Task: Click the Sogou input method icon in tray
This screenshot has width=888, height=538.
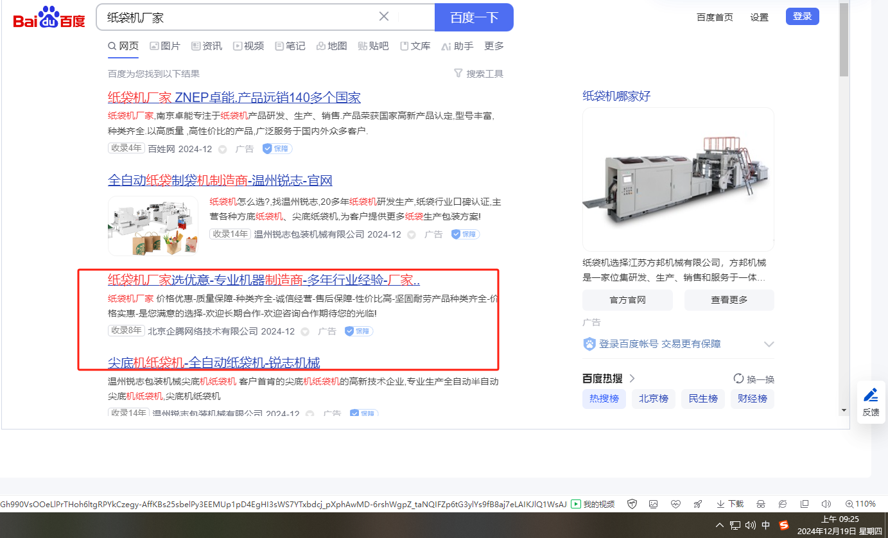Action: click(x=783, y=525)
